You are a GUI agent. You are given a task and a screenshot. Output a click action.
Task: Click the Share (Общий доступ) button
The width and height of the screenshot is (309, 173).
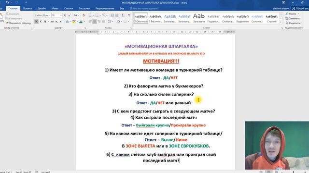point(300,9)
